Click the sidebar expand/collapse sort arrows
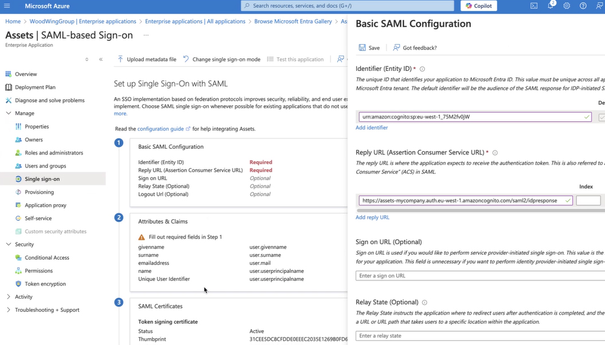 87,60
